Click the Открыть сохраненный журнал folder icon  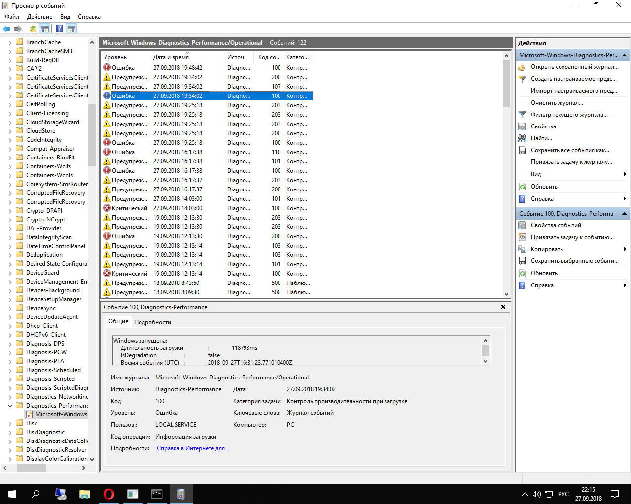click(x=522, y=67)
